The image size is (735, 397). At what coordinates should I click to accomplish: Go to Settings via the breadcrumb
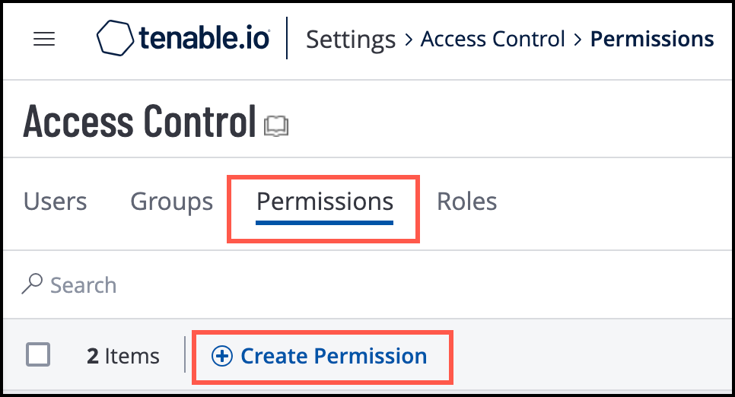click(x=351, y=39)
